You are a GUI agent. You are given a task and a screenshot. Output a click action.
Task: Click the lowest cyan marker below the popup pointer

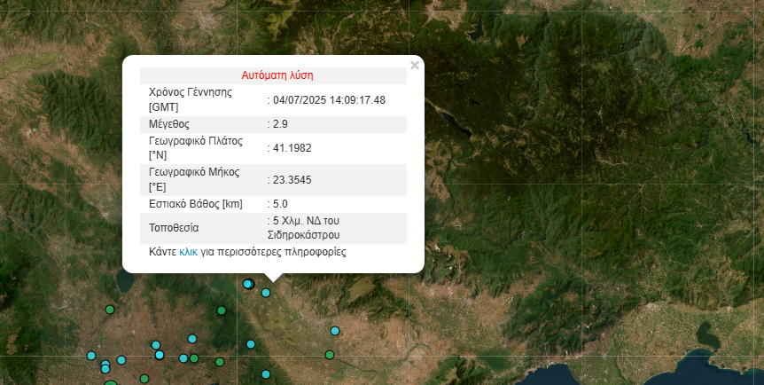[x=264, y=373]
